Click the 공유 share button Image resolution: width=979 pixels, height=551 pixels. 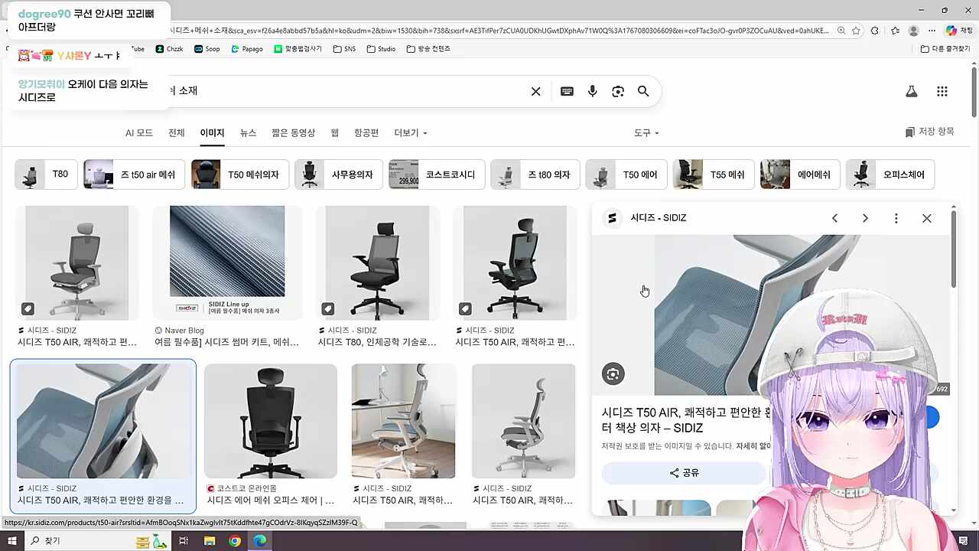click(685, 473)
